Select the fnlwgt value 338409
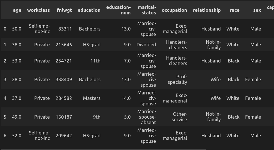Screen dimensions: 274x150 pos(64,79)
